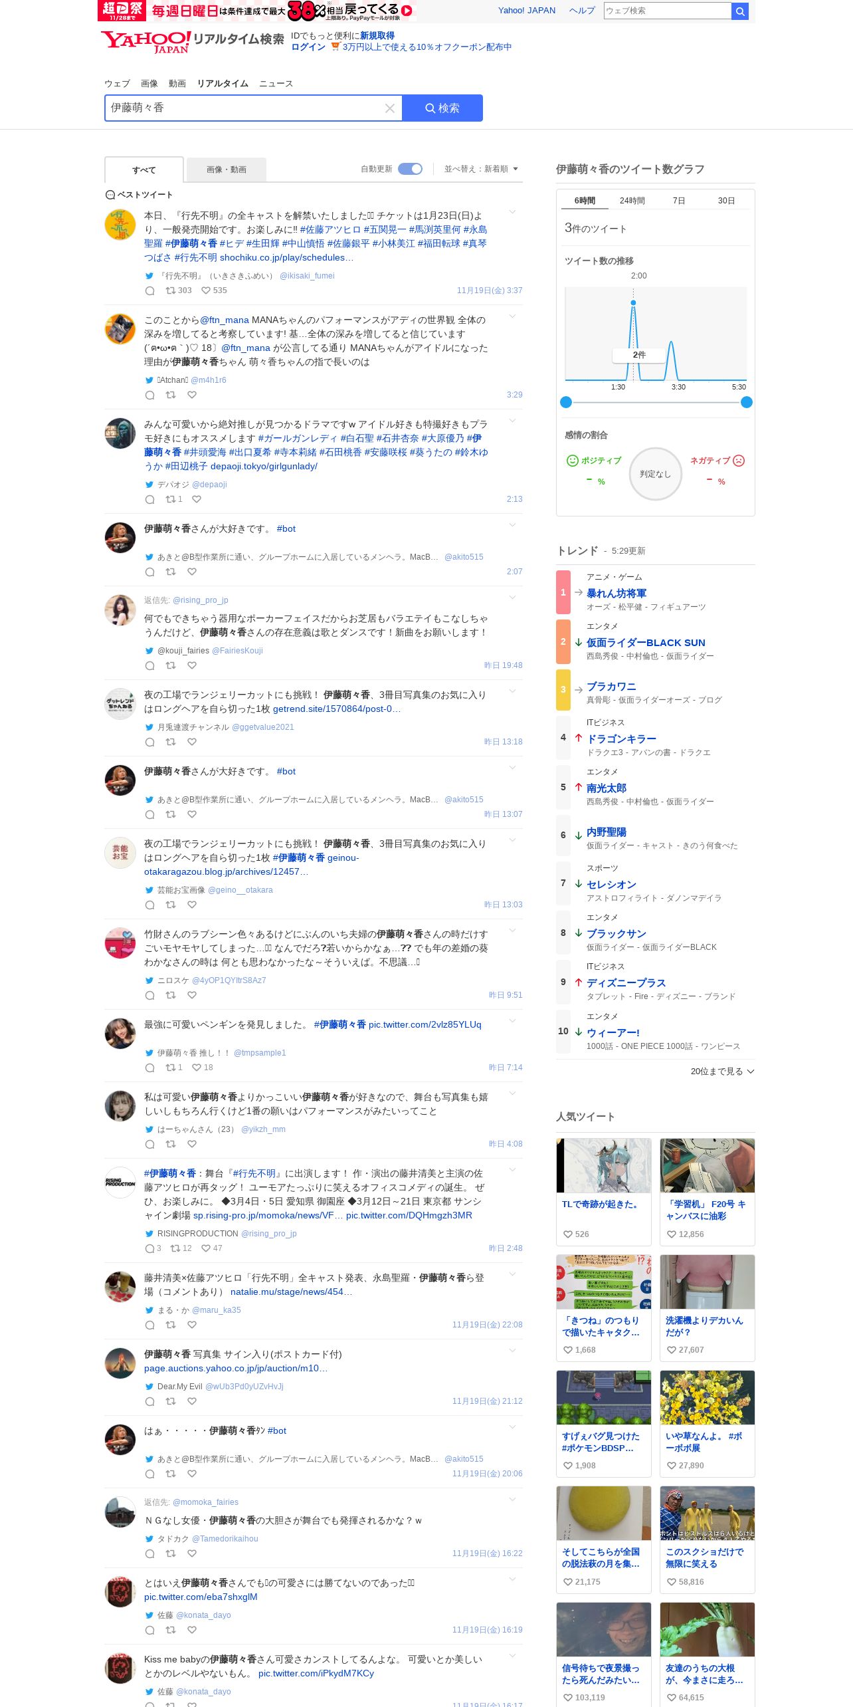Screen dimensions: 853x1707
Task: Click the 新規取得 link
Action: (x=377, y=36)
